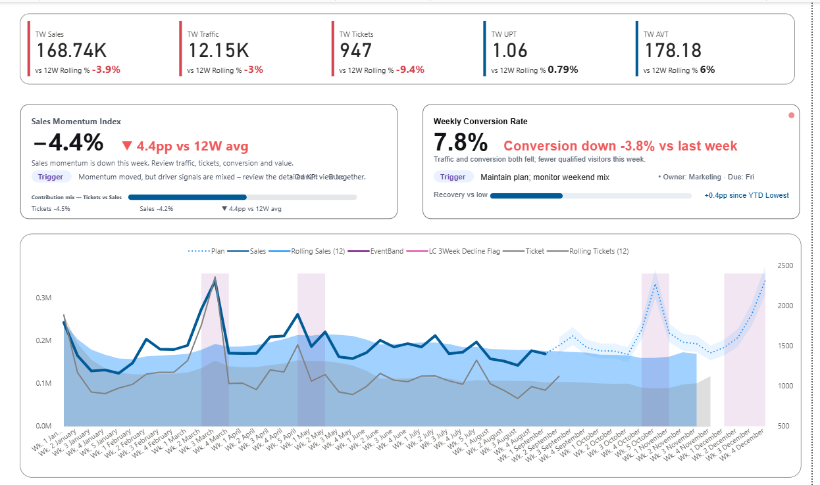Click the Recovery vs low progress bar
820x485 pixels.
click(x=590, y=195)
